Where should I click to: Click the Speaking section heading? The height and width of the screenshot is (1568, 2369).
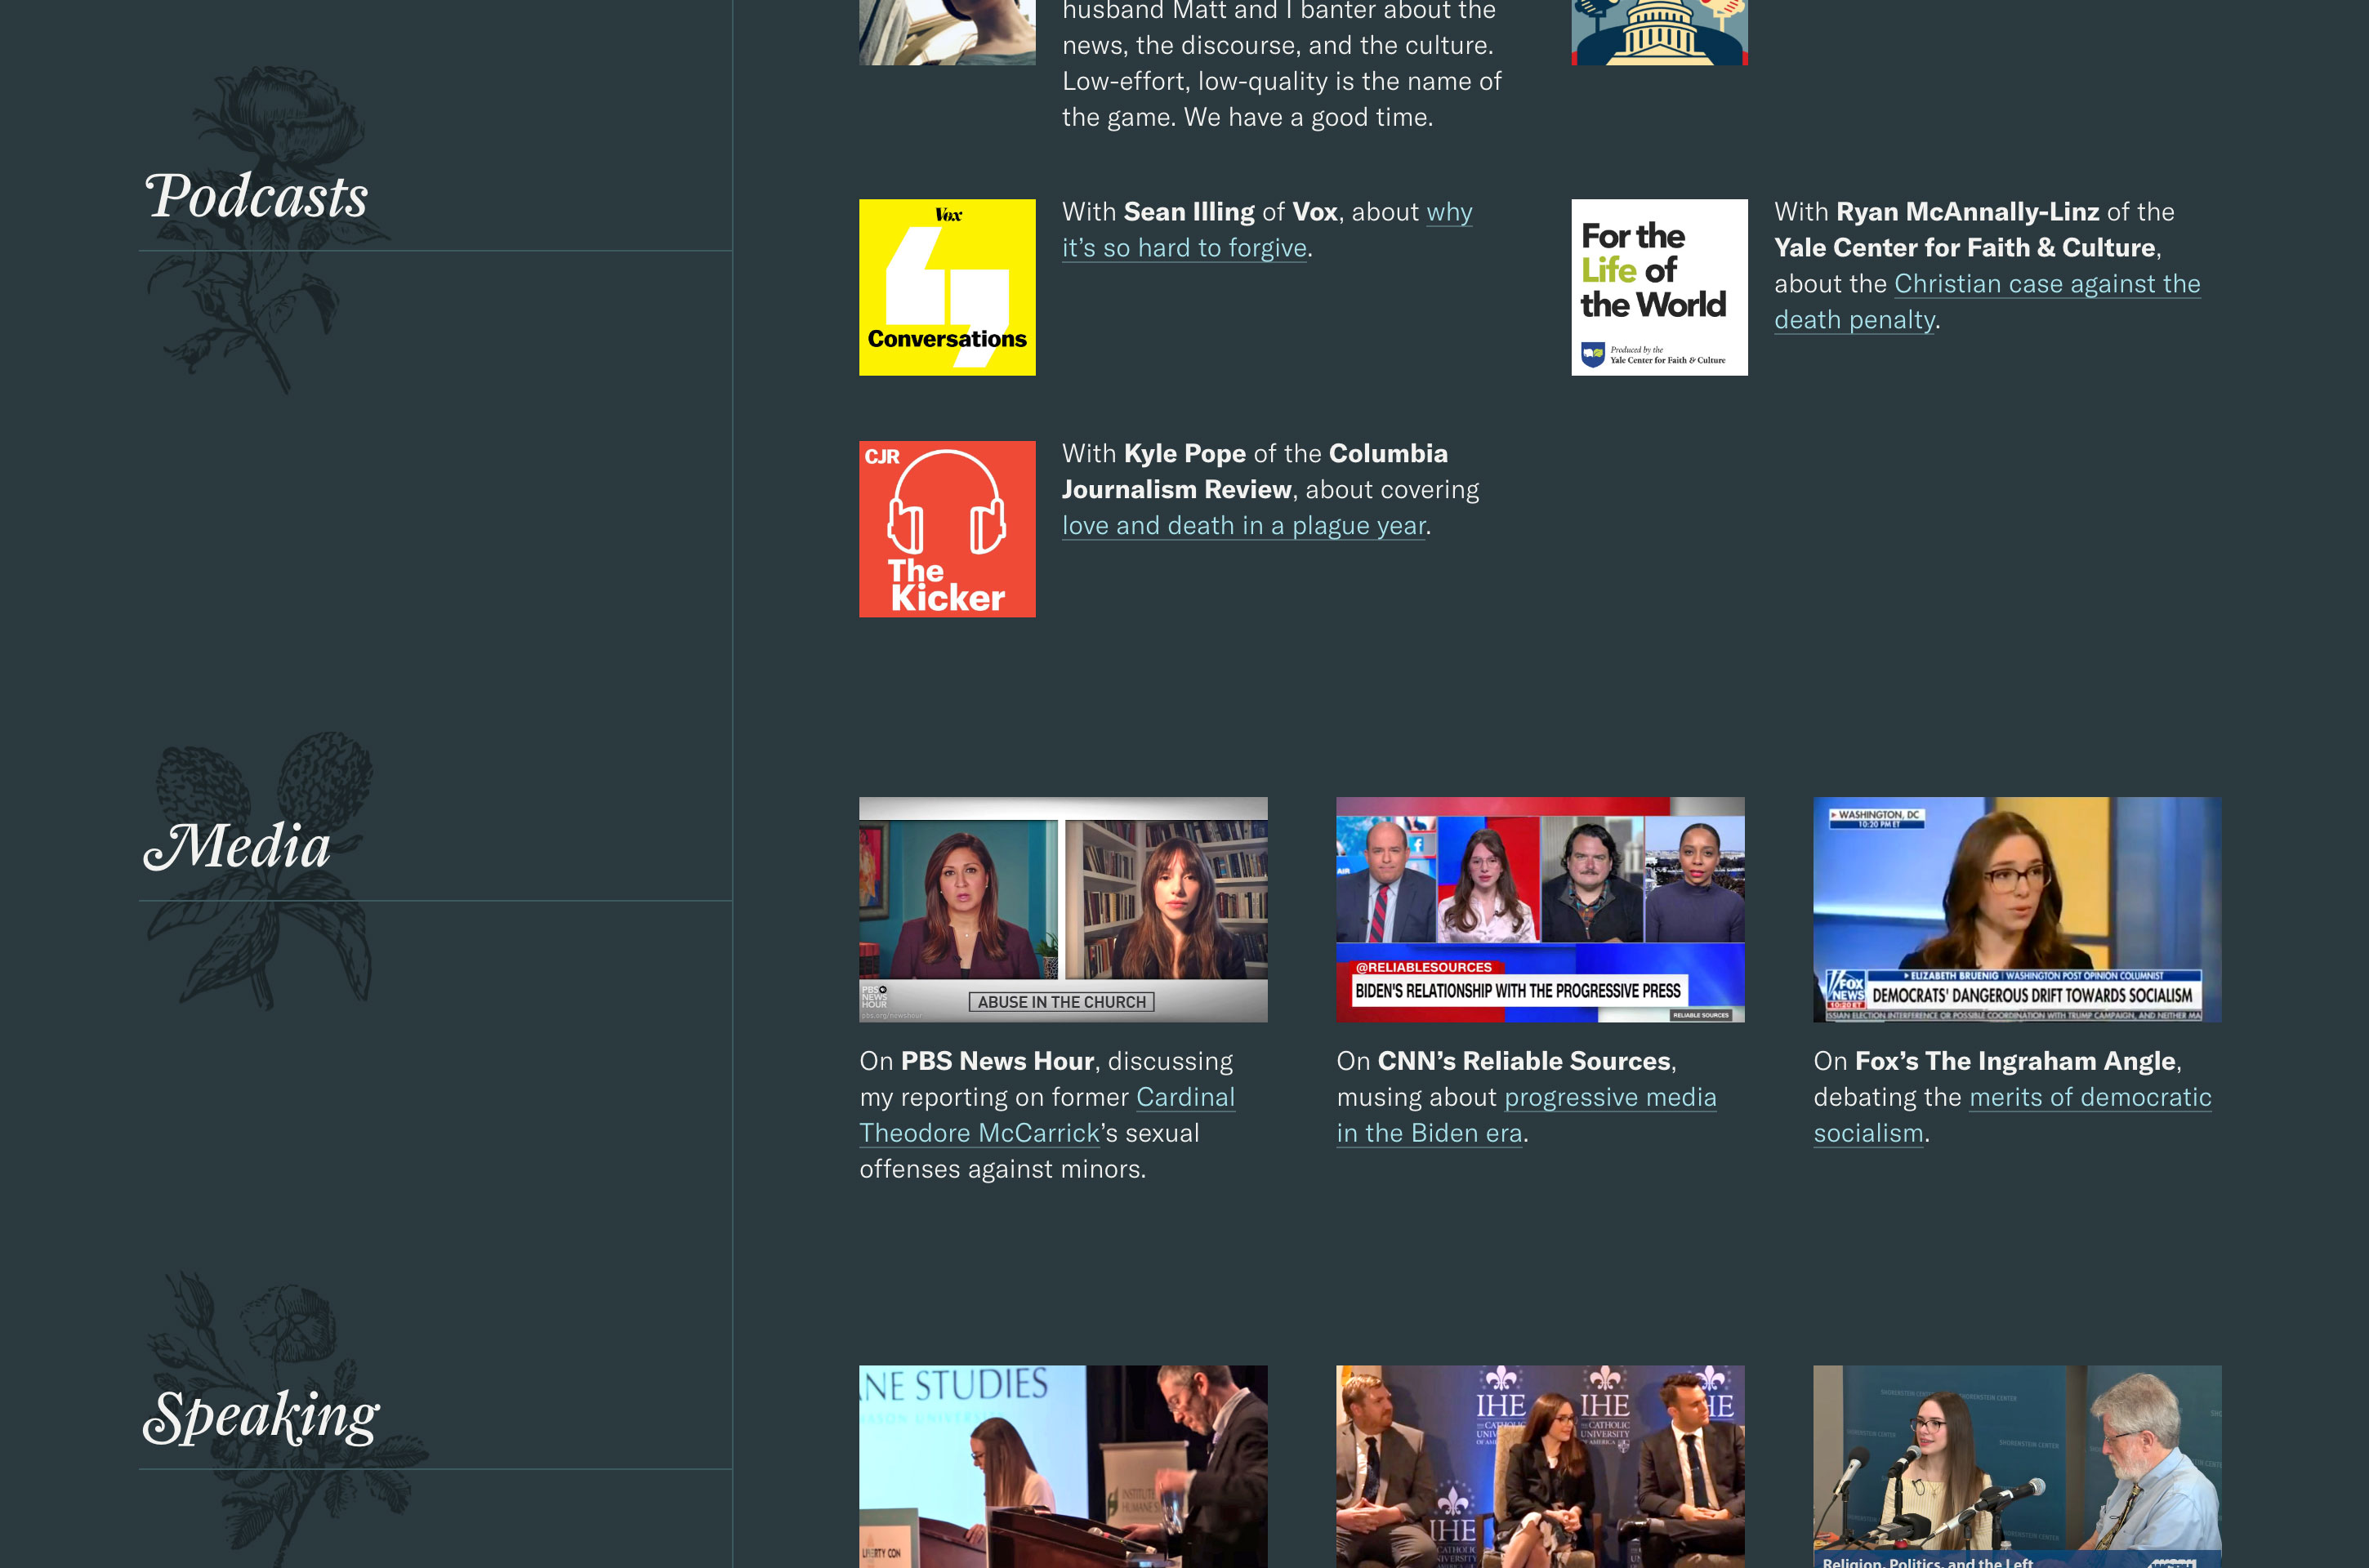(x=261, y=1416)
